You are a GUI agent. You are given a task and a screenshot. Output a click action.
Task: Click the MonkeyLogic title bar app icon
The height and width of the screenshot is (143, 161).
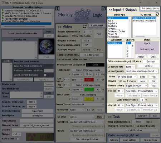[x=3, y=3]
